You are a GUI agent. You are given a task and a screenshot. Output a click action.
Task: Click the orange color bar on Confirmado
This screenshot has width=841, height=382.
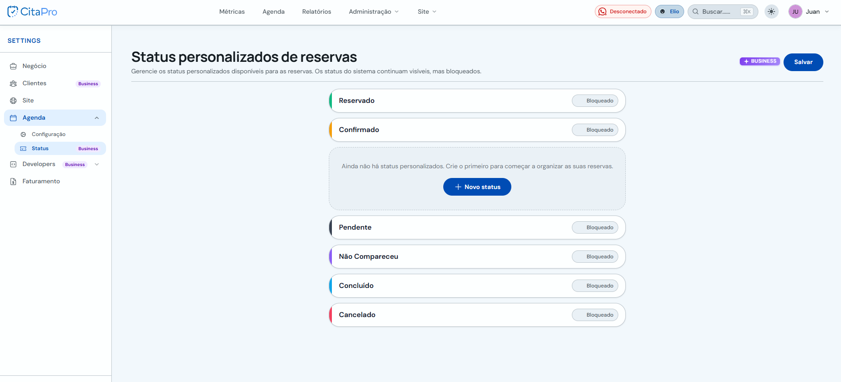[331, 130]
